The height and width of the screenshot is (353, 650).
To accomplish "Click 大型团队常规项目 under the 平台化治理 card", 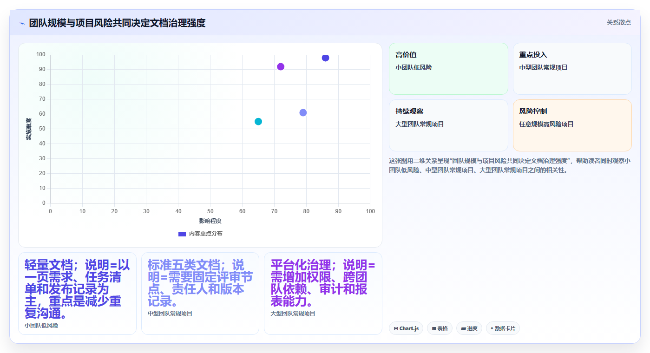I will 293,314.
